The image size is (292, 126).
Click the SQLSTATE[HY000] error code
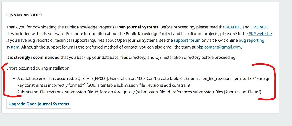92,79
